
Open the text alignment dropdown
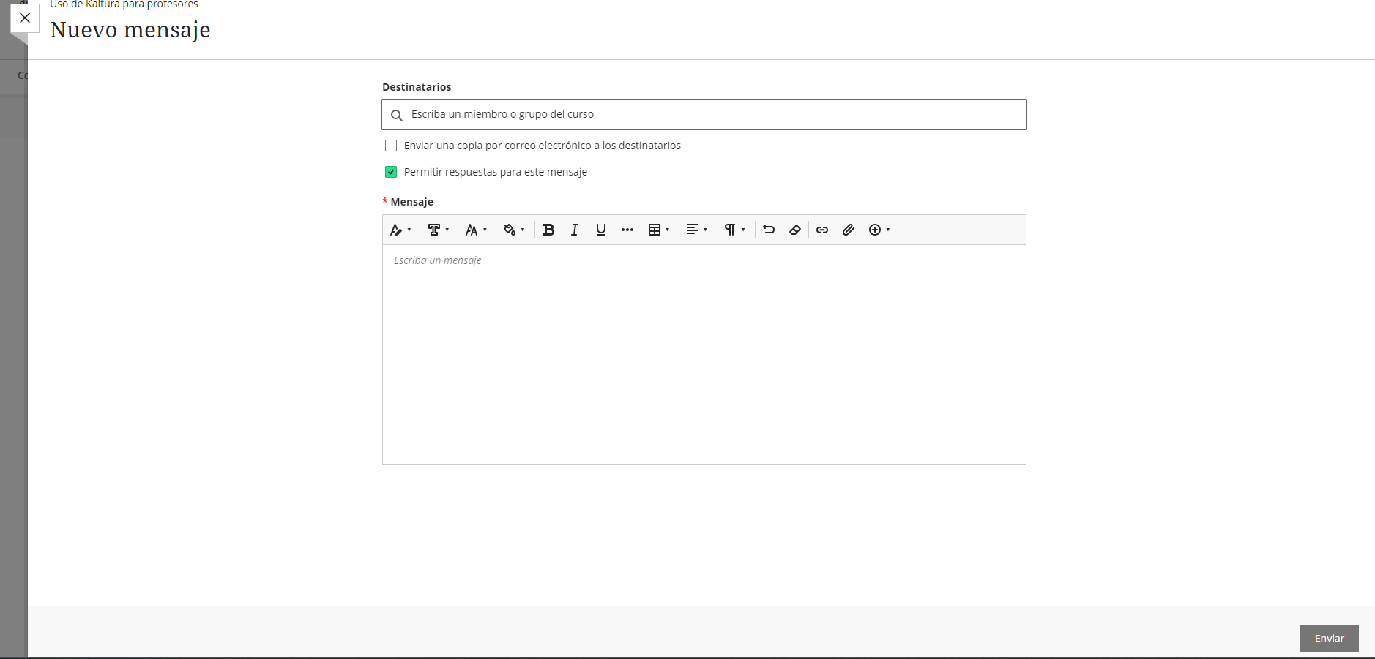(696, 230)
